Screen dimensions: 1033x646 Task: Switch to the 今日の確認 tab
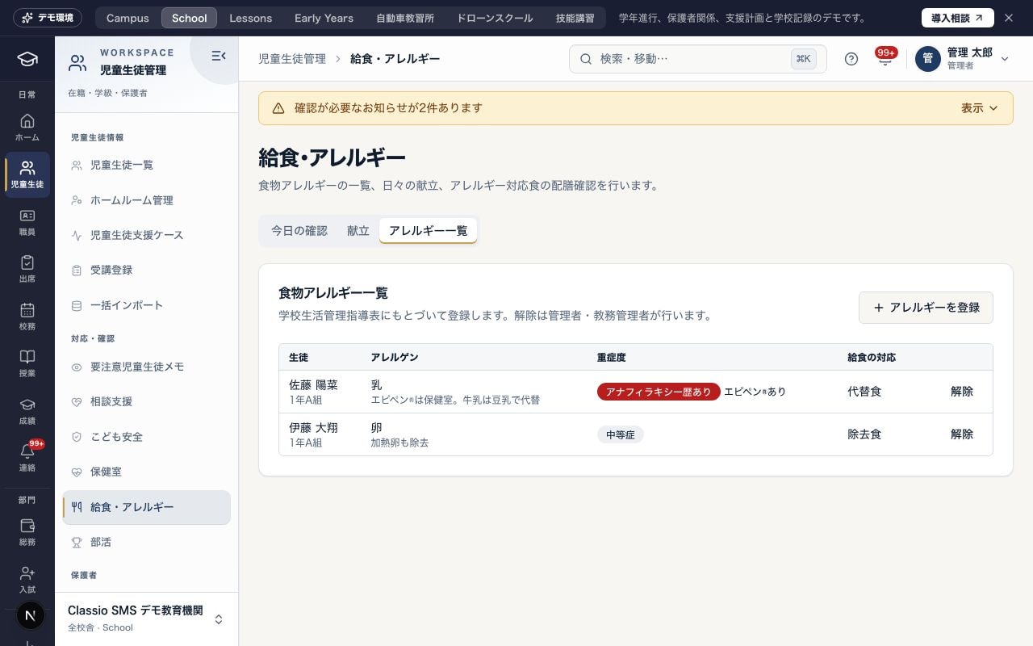click(x=299, y=231)
